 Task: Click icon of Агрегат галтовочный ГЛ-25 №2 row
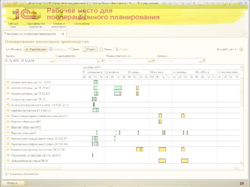click(8, 93)
